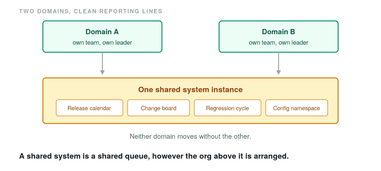The height and width of the screenshot is (171, 381).
Task: Select the Release calendar box
Action: (89, 108)
